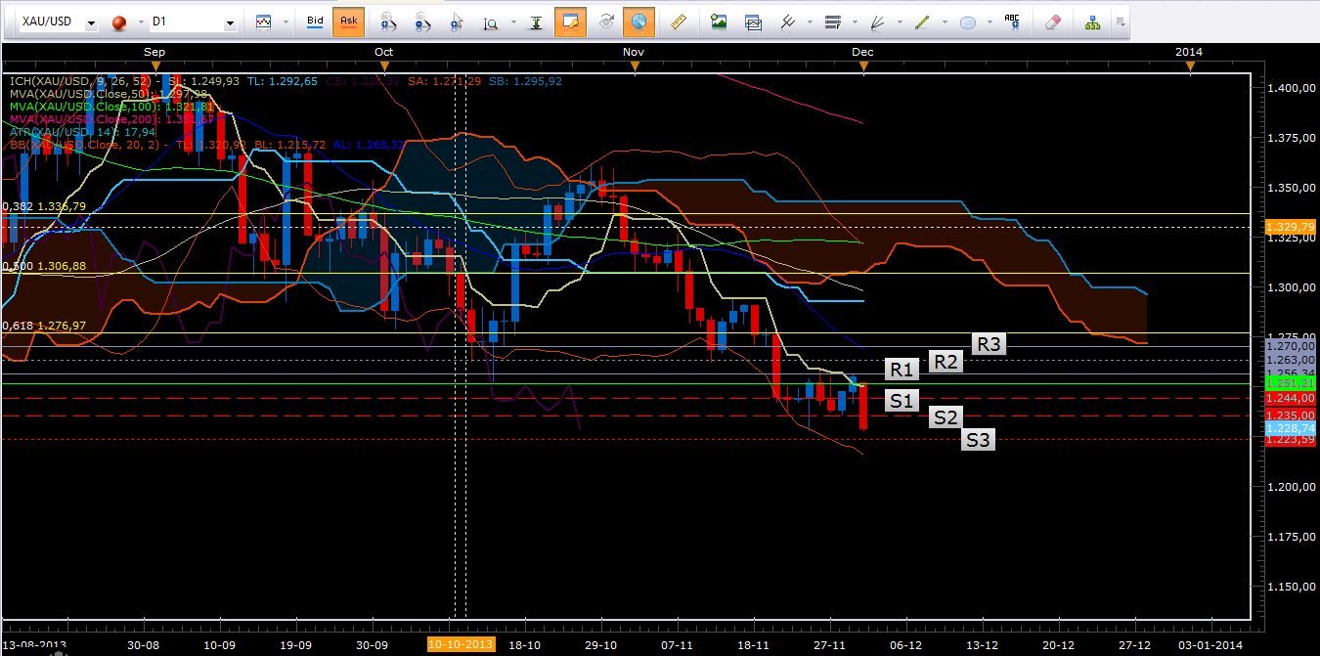
Task: Click the R2 resistance label
Action: click(944, 362)
